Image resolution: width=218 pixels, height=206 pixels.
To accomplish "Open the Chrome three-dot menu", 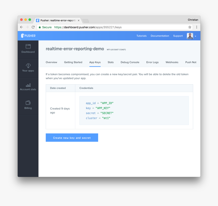I will 197,27.
